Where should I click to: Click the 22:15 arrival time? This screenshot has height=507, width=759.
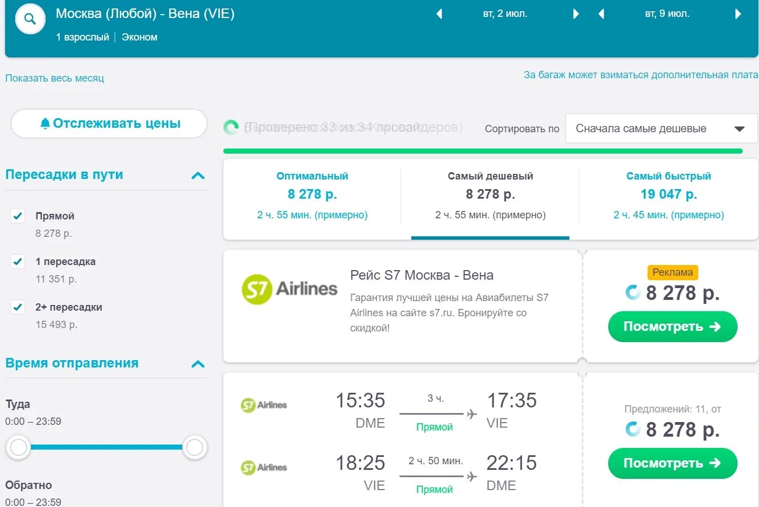point(511,463)
